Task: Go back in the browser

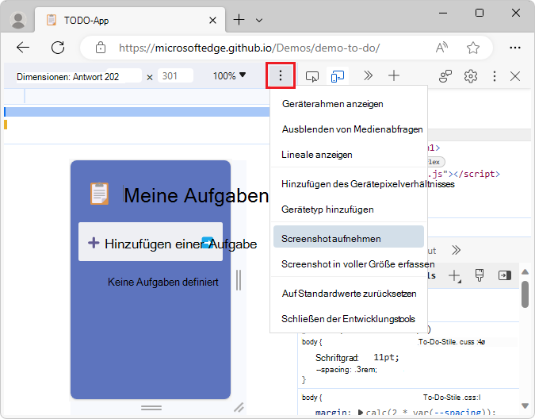Action: [x=23, y=48]
